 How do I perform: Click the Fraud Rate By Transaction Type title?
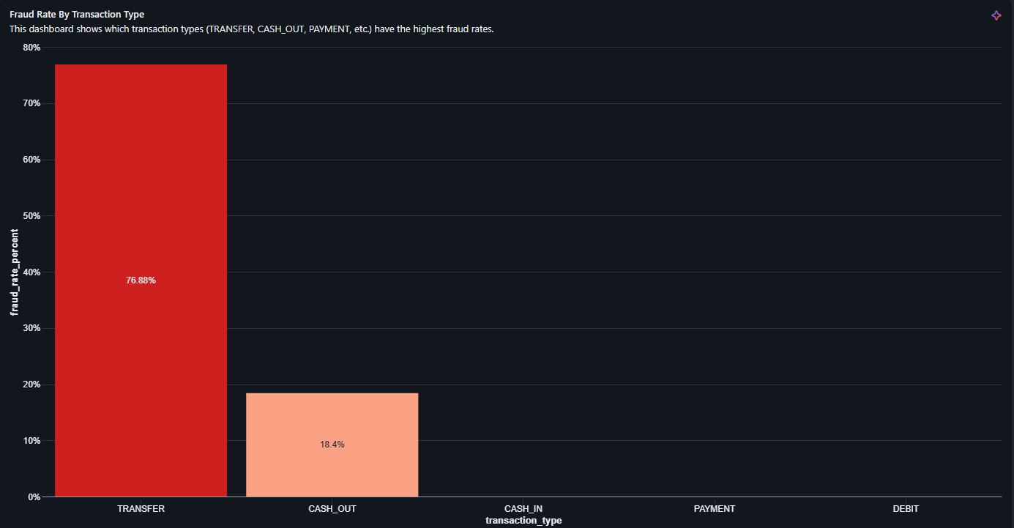point(77,15)
